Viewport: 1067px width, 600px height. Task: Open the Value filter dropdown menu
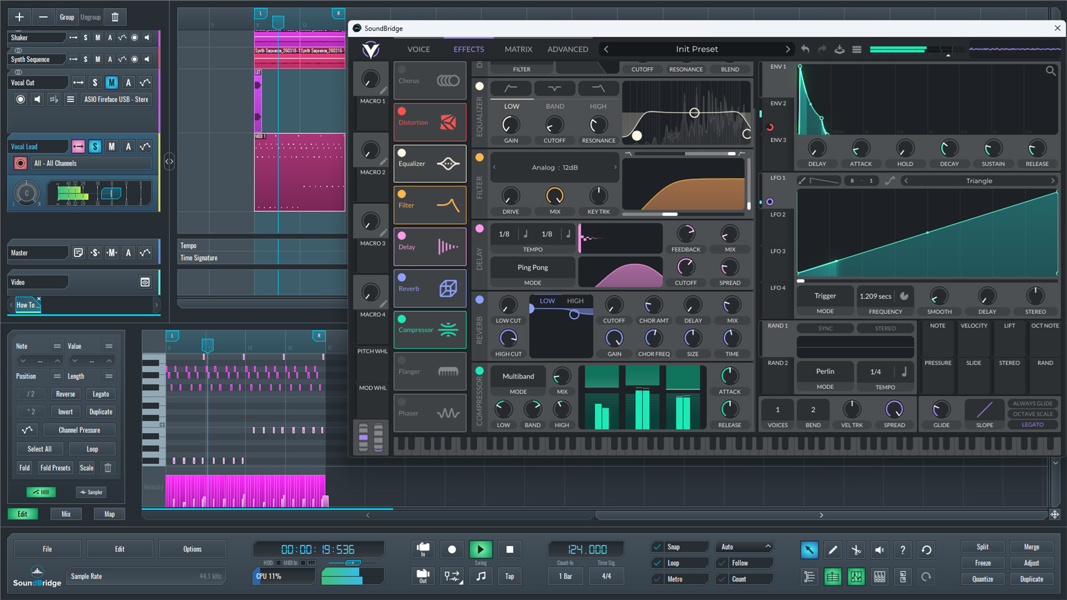(x=109, y=346)
